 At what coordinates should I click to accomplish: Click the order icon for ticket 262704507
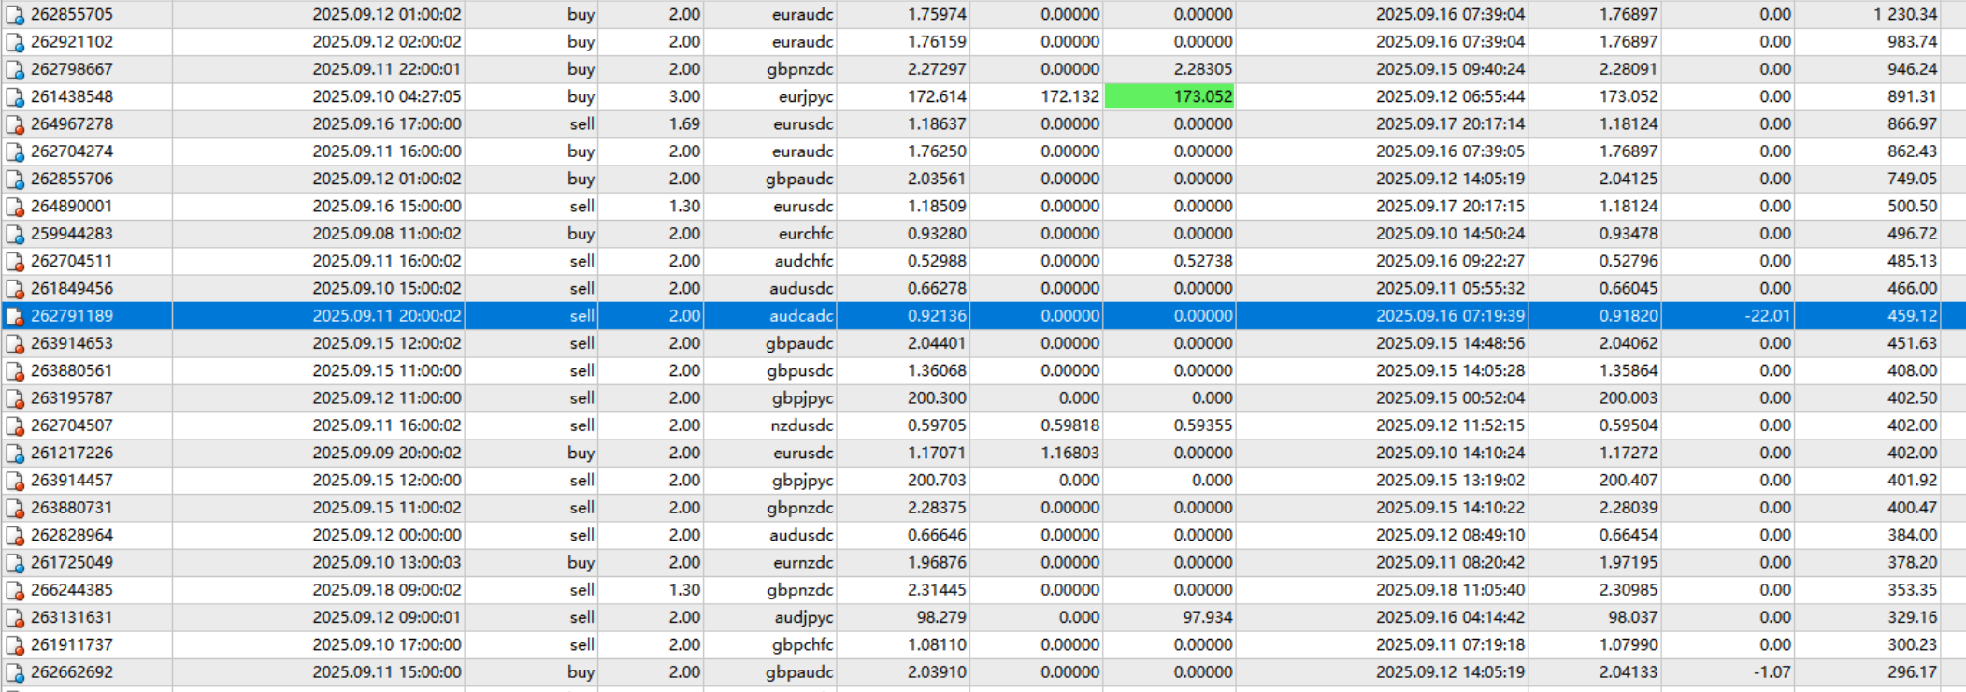(15, 426)
